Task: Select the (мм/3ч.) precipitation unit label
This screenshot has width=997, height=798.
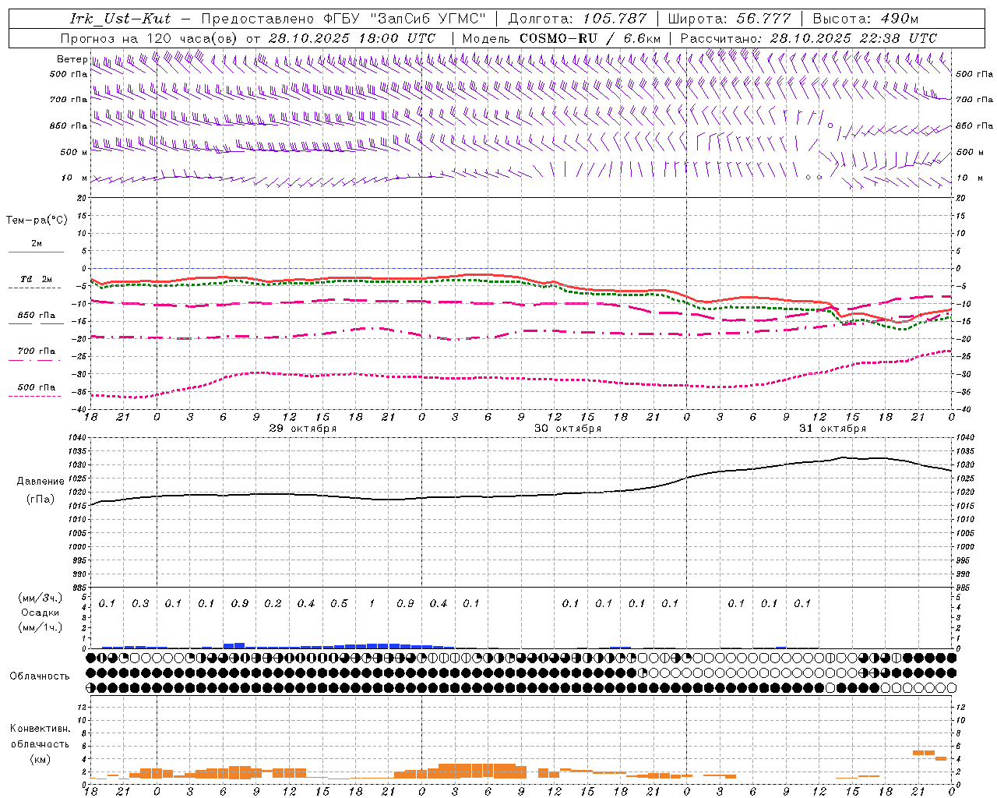Action: [x=41, y=598]
